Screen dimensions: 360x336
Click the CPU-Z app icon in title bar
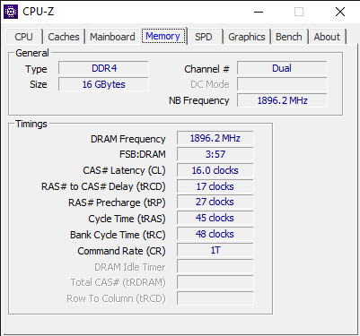[x=11, y=12]
